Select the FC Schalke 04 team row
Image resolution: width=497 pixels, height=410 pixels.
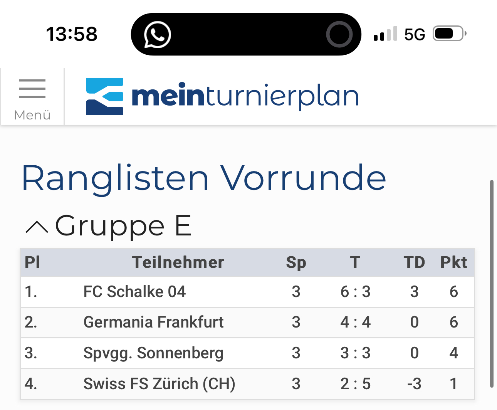(x=247, y=292)
